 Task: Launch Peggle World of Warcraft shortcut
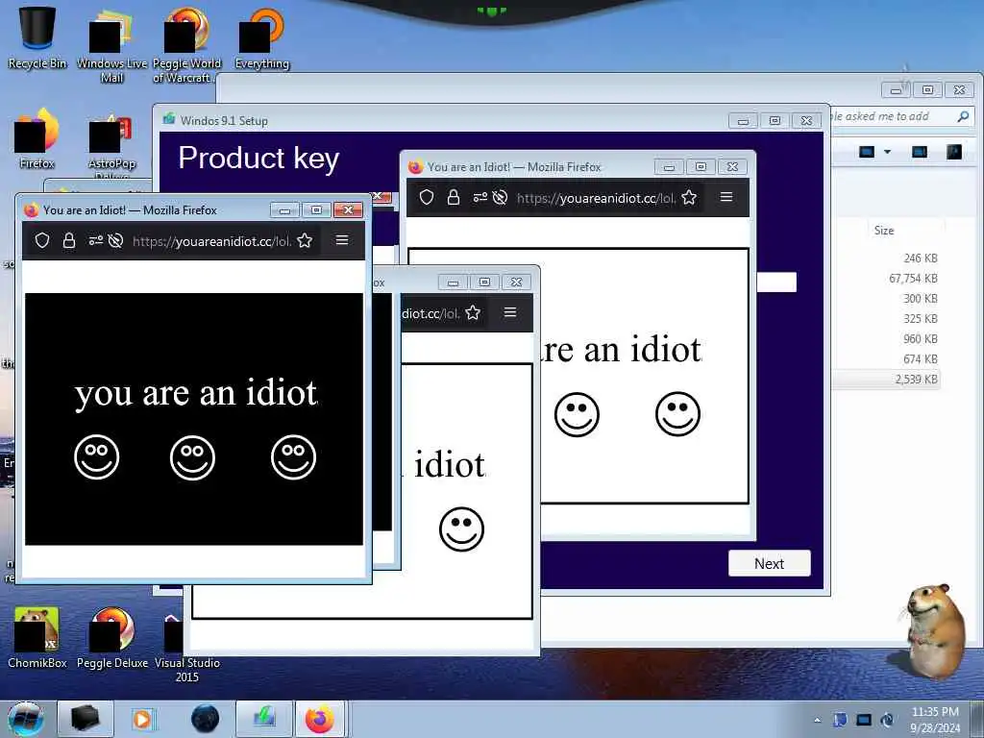(186, 44)
